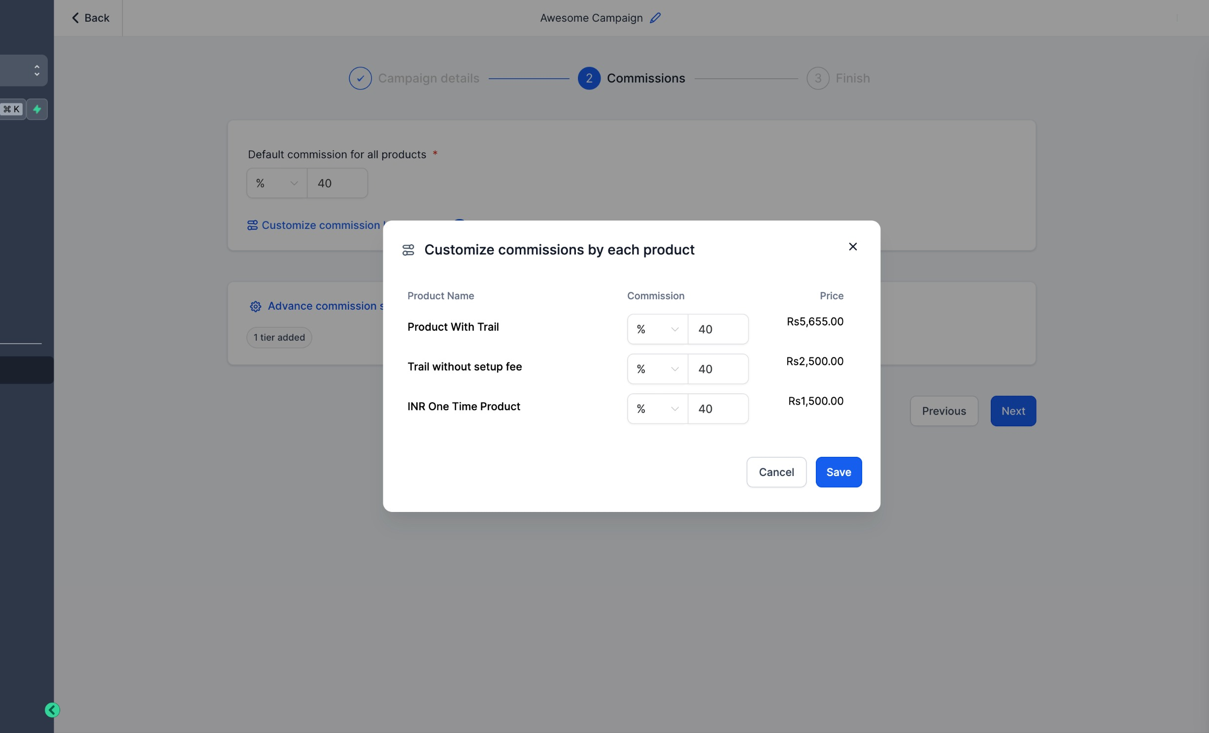The width and height of the screenshot is (1209, 733).
Task: Click the Product With Trail name
Action: point(453,327)
